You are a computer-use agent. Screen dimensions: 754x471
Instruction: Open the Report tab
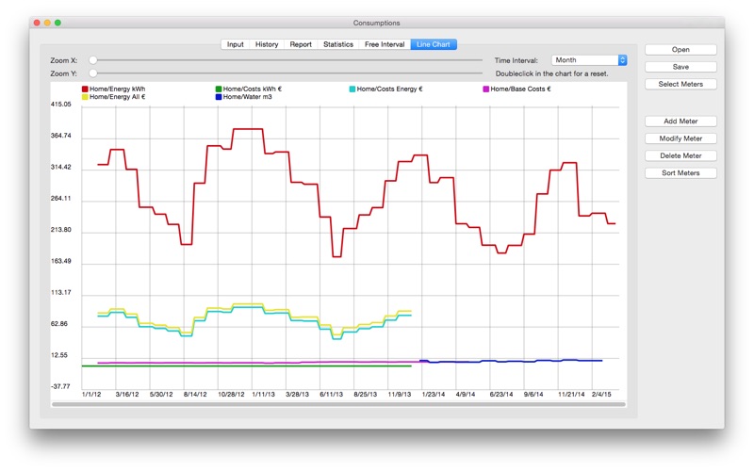301,44
